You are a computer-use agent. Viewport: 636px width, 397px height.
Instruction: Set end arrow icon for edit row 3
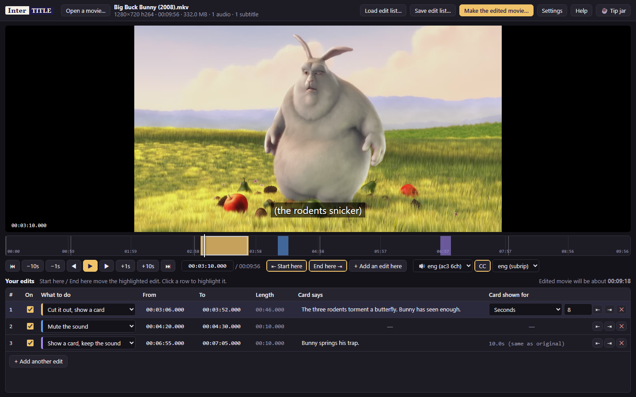click(x=609, y=343)
